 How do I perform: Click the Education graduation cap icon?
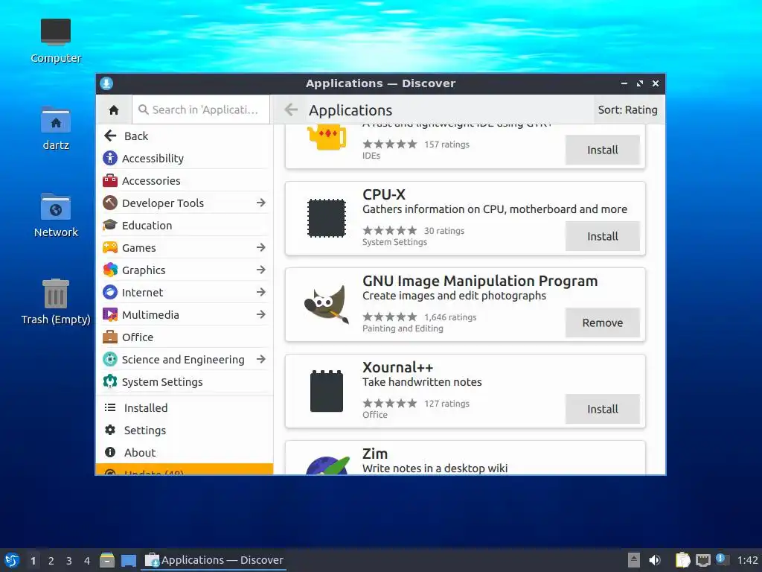[x=110, y=225]
